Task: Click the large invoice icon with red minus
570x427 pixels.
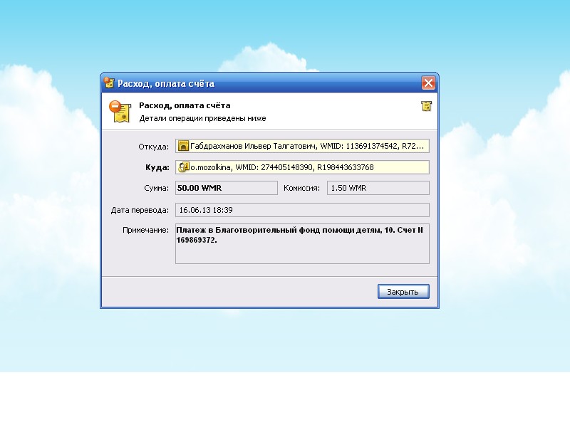Action: pos(120,112)
